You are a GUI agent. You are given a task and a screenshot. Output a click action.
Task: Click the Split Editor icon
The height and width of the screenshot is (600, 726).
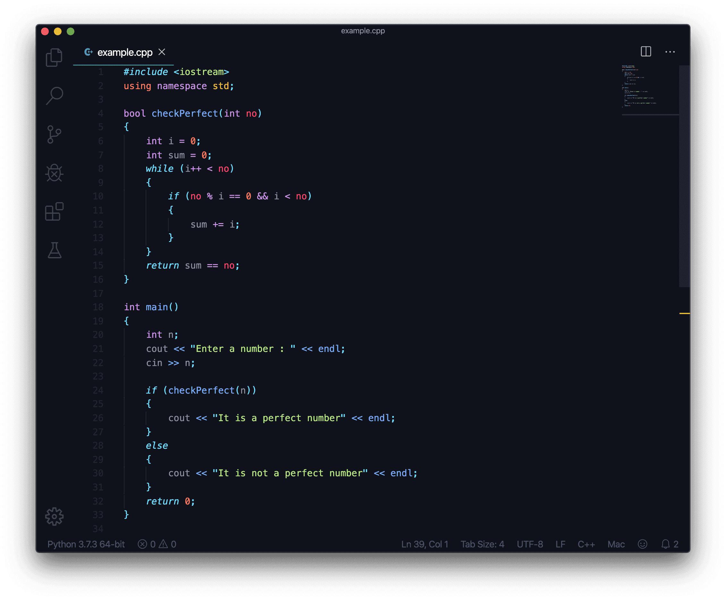pos(646,52)
